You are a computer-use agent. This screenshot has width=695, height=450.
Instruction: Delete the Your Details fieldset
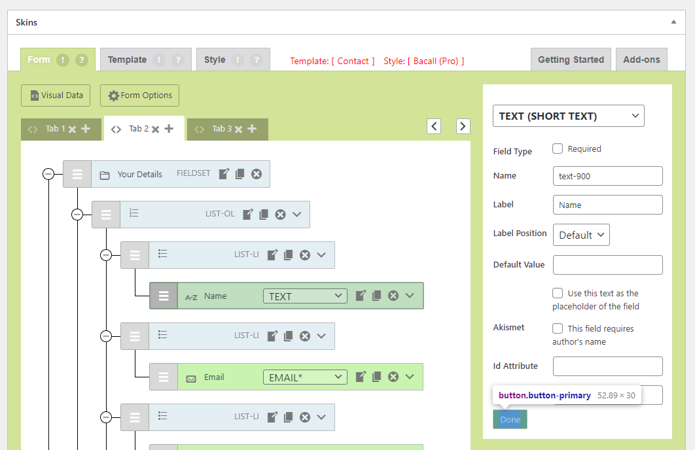pyautogui.click(x=257, y=174)
